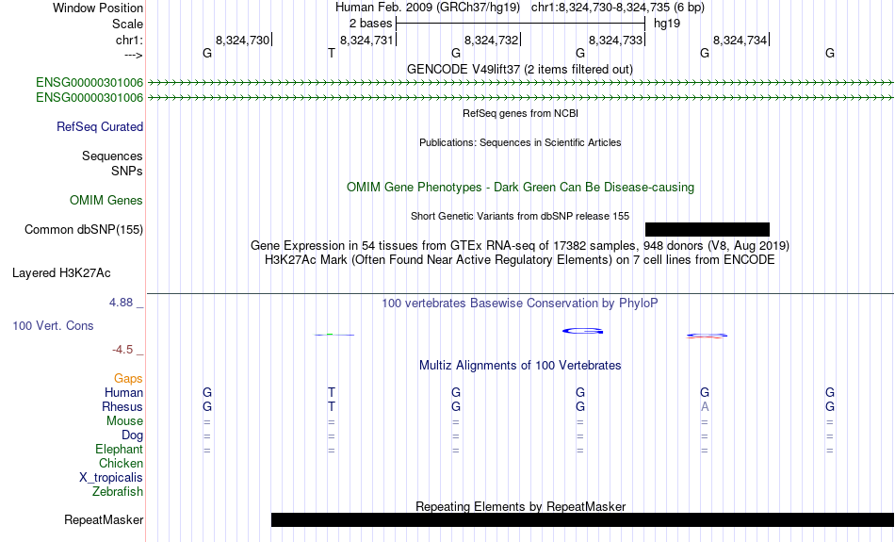Screen dimensions: 895x542
Task: Select the second ENSG00000301006 gene label
Action: 89,98
